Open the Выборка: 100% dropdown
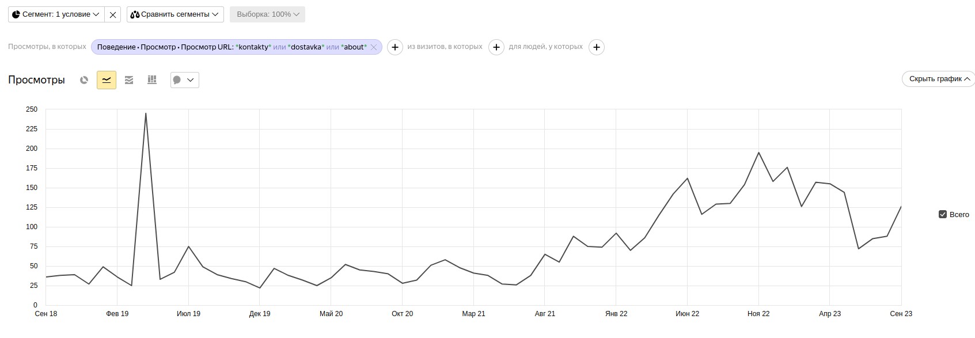 point(267,14)
